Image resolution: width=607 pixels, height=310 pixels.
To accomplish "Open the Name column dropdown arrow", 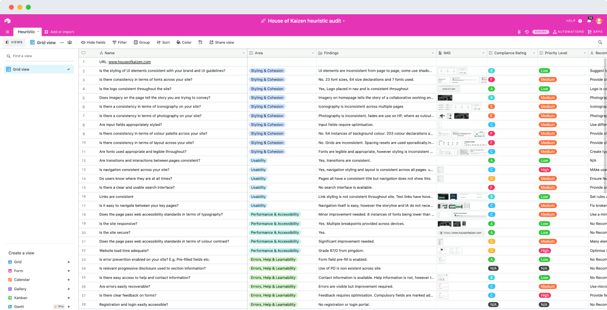I will point(243,53).
